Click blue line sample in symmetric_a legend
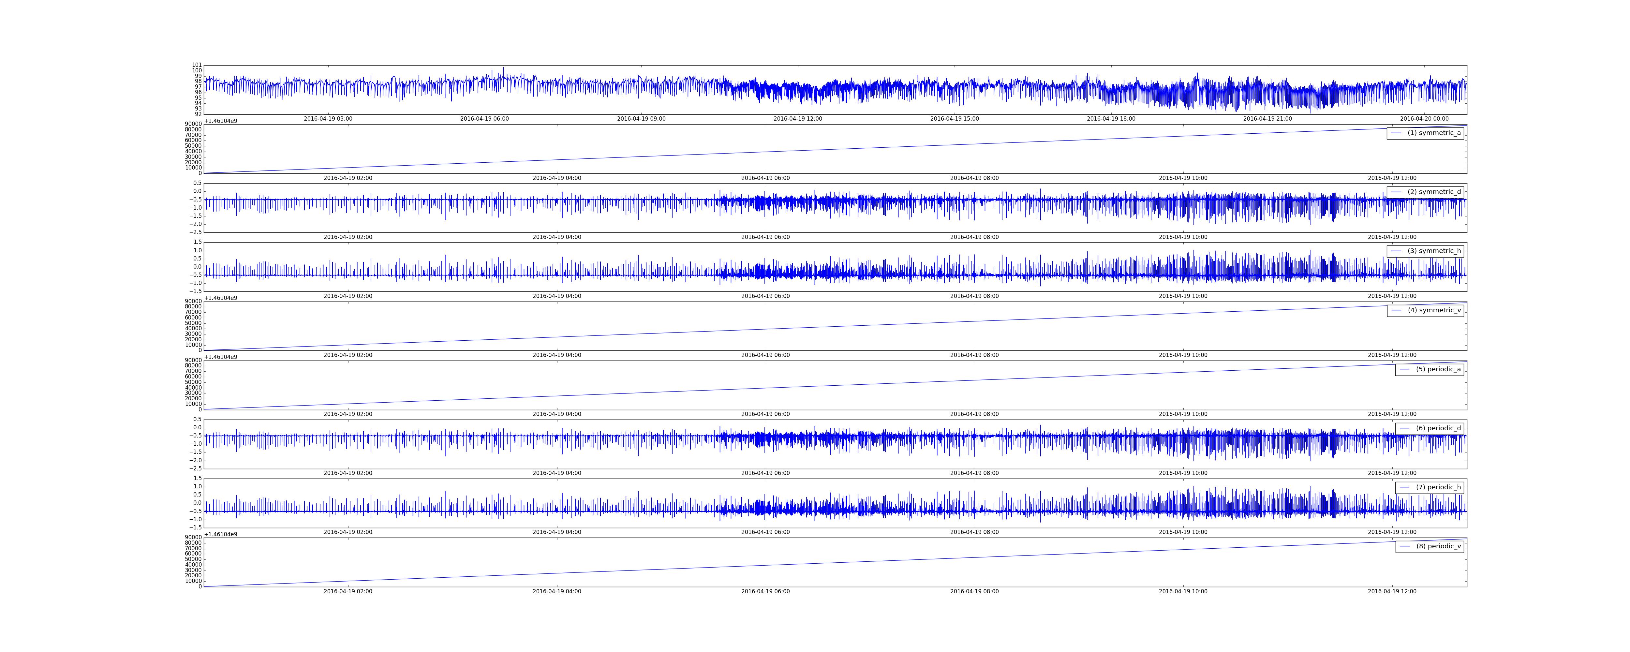The width and height of the screenshot is (1630, 652). tap(1396, 133)
